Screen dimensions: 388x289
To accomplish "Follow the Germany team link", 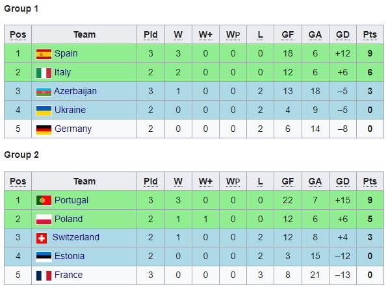I will (73, 129).
